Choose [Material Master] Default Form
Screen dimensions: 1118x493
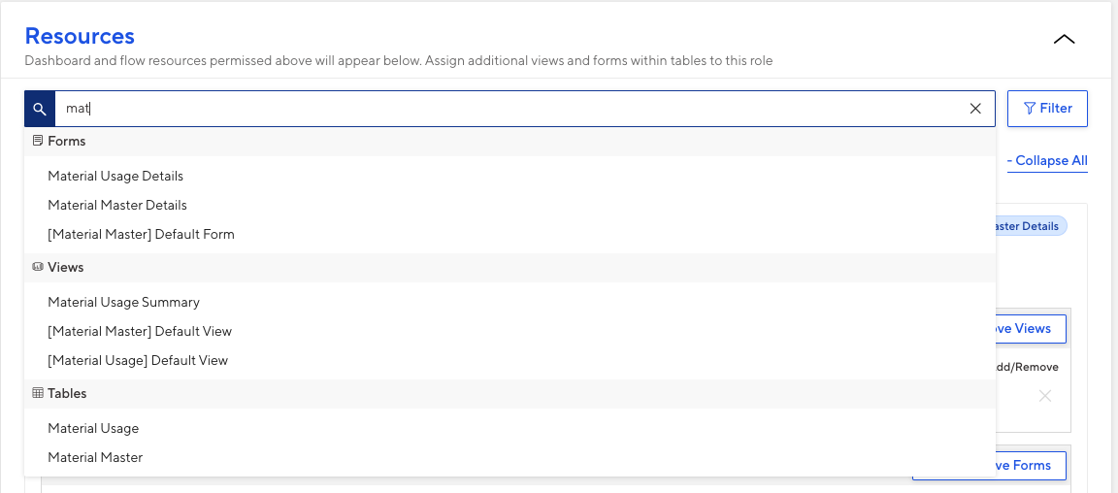[141, 234]
